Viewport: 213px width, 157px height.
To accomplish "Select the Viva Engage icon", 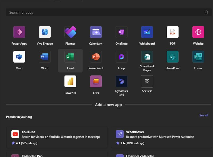I will click(x=45, y=32).
